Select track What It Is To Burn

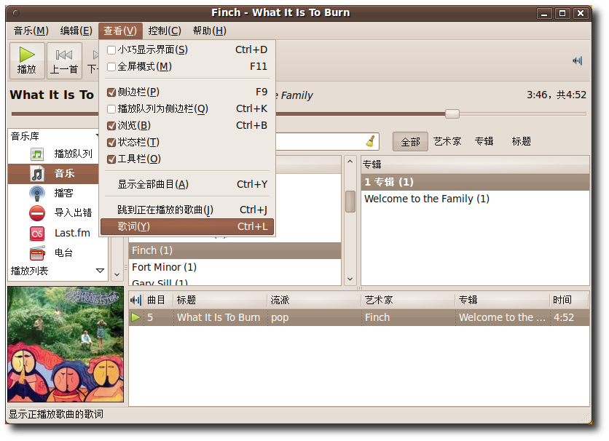pyautogui.click(x=219, y=317)
